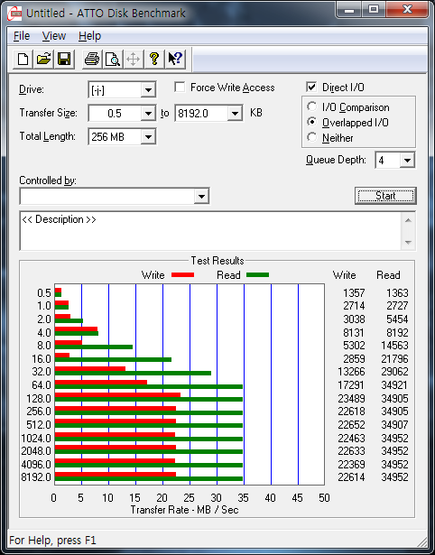The width and height of the screenshot is (435, 555).
Task: Select I/O Comparison radio button
Action: pos(312,106)
